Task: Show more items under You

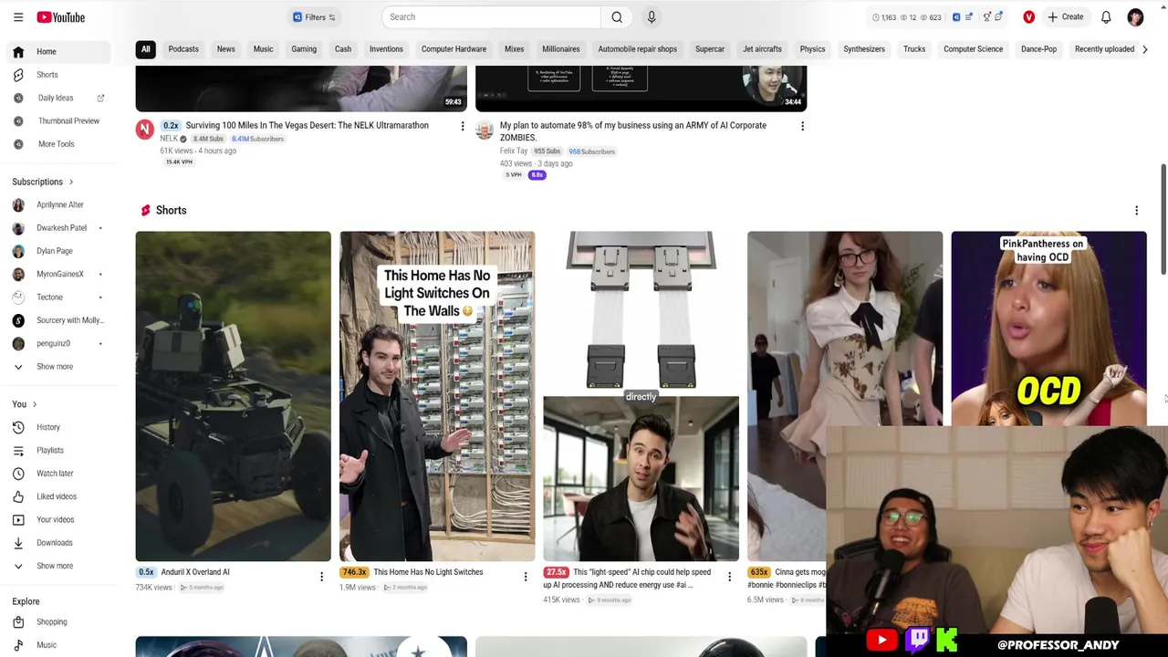Action: coord(58,566)
